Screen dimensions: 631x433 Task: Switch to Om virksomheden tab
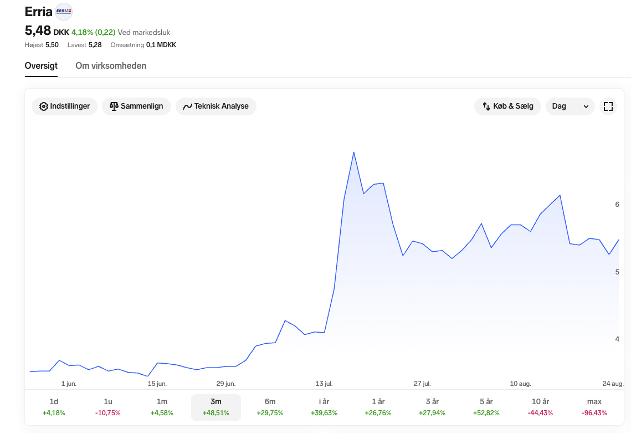[111, 66]
